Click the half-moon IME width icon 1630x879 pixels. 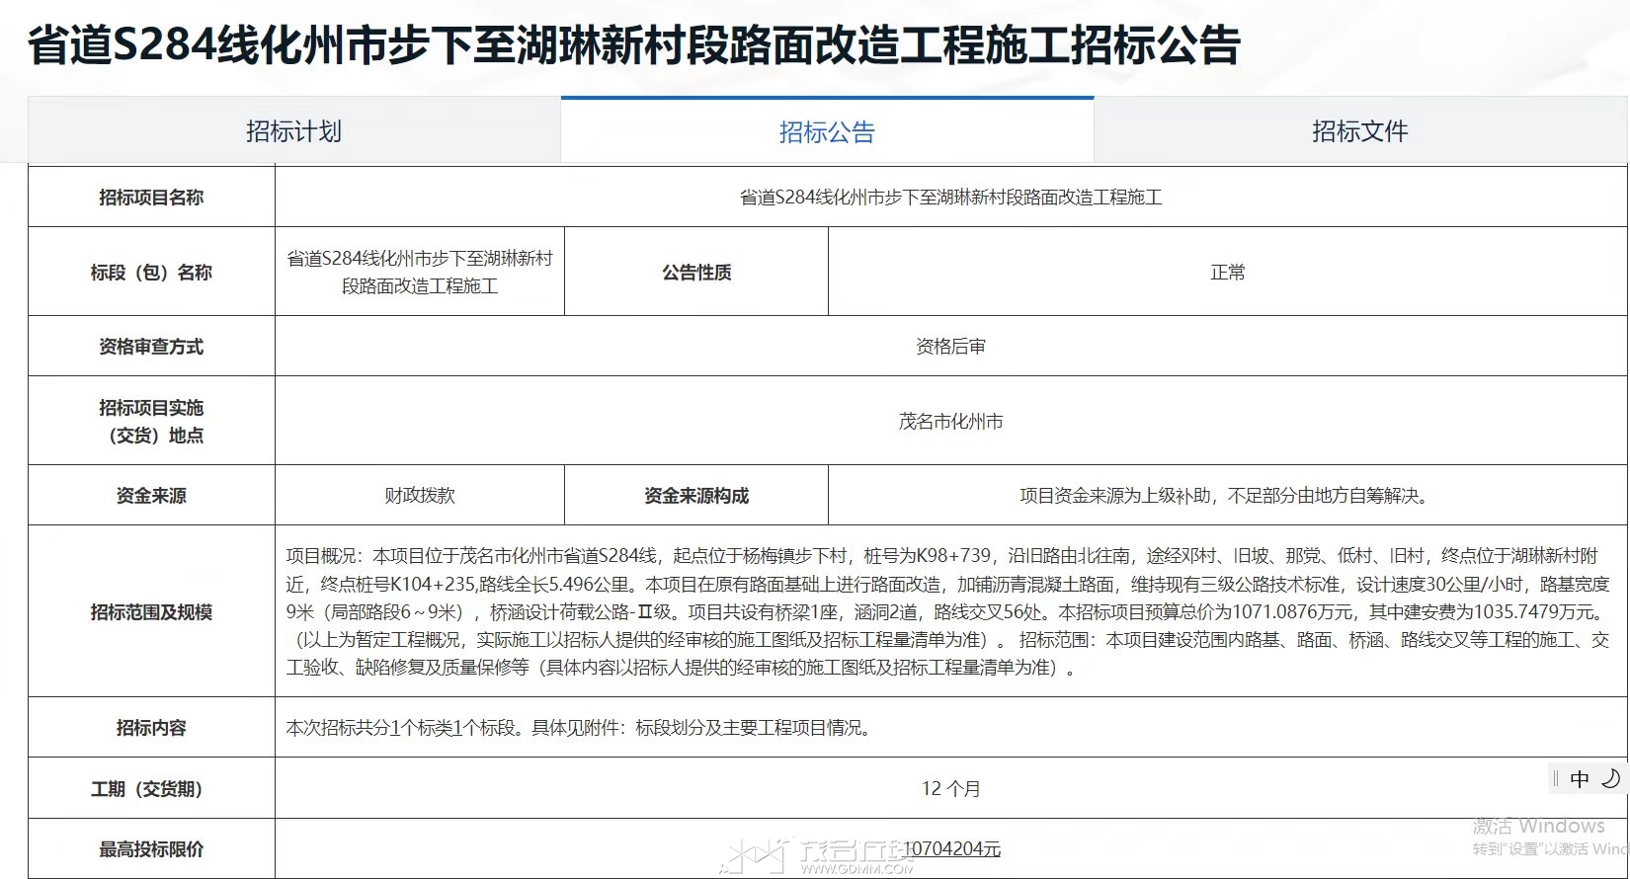pos(1610,778)
